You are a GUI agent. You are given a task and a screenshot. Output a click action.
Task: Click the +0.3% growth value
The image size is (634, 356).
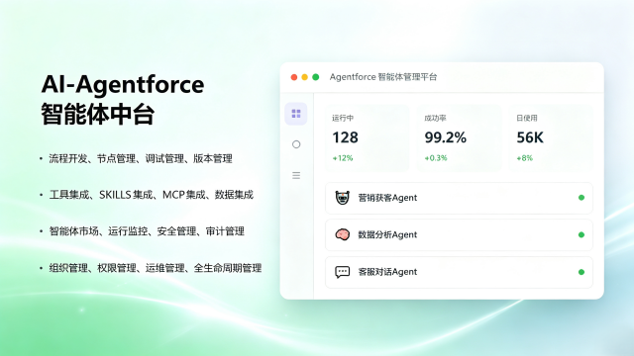(436, 158)
